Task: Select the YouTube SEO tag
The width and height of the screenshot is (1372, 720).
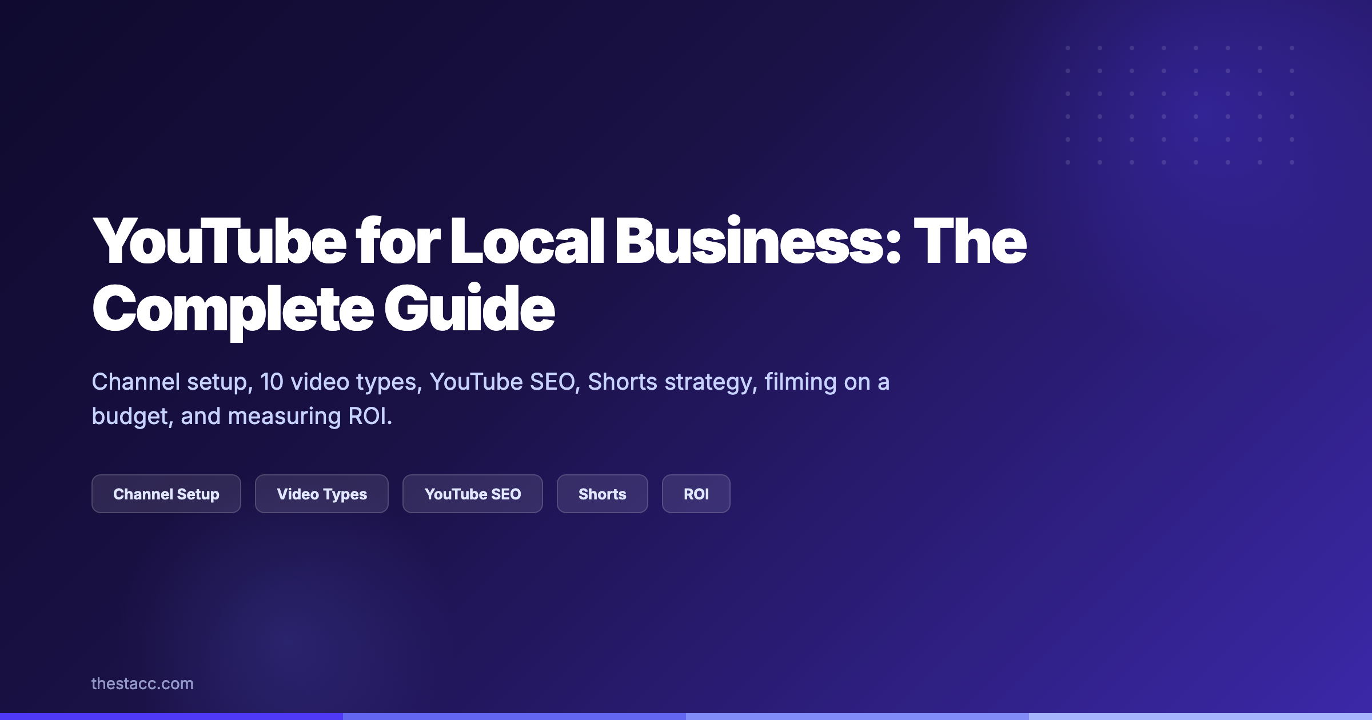Action: coord(473,494)
